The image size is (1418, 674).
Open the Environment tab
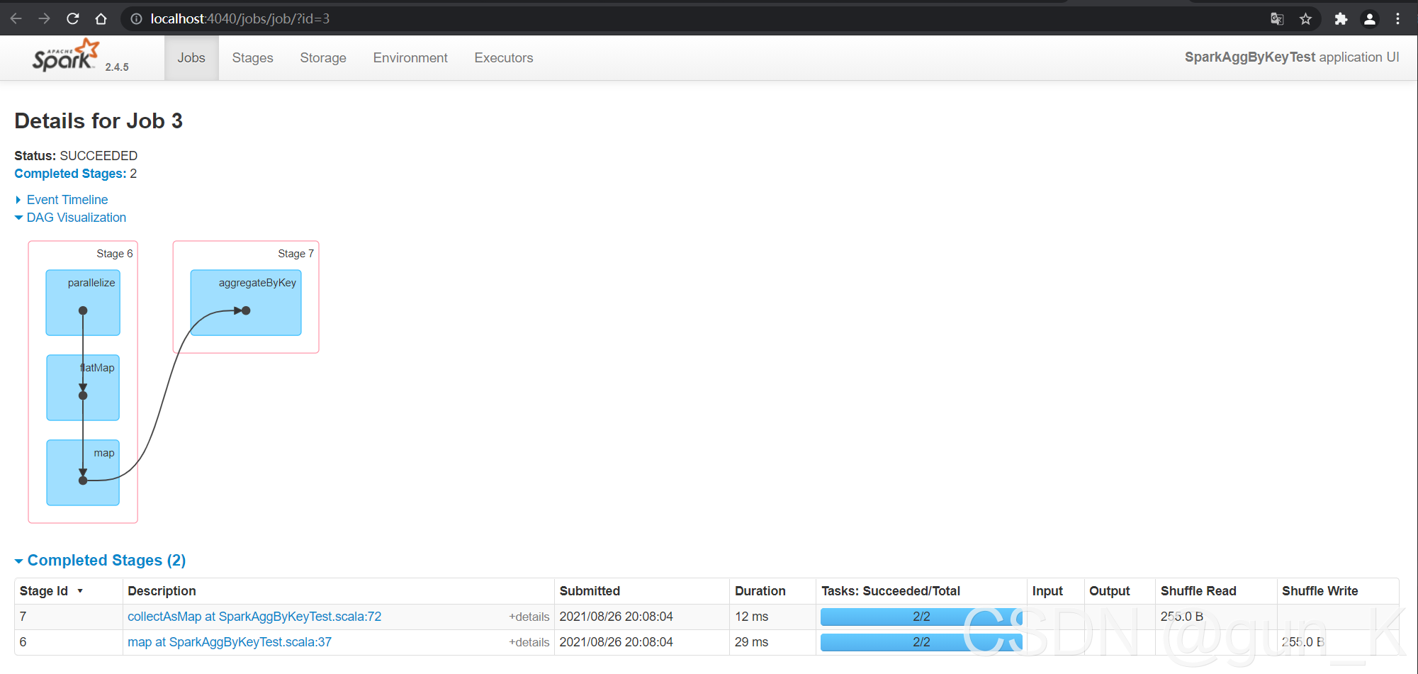click(410, 58)
